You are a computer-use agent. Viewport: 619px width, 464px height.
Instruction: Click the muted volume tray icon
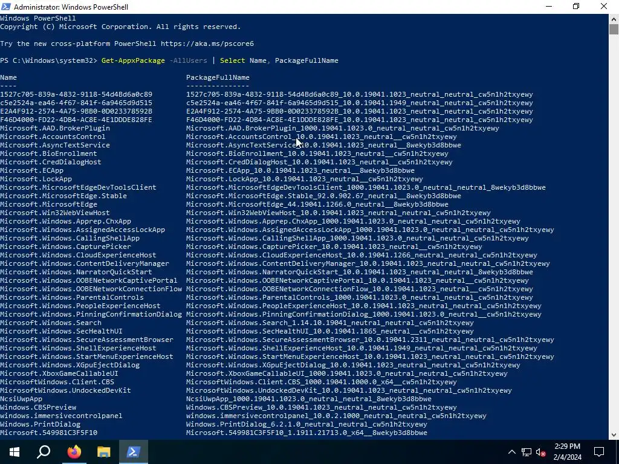pyautogui.click(x=540, y=452)
